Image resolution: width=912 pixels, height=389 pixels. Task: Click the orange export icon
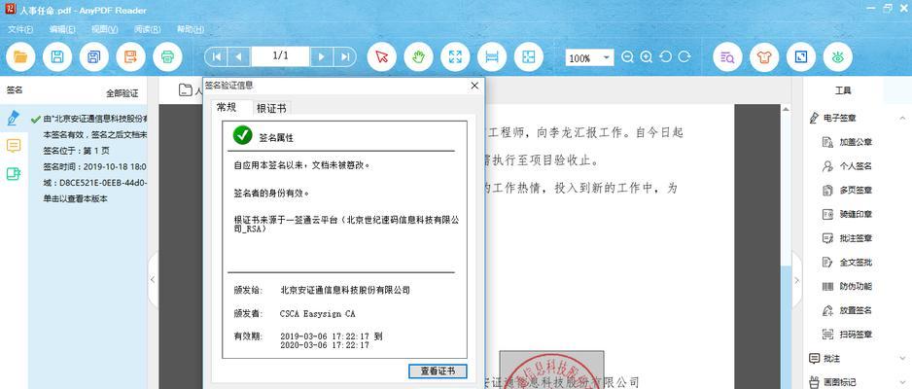131,57
